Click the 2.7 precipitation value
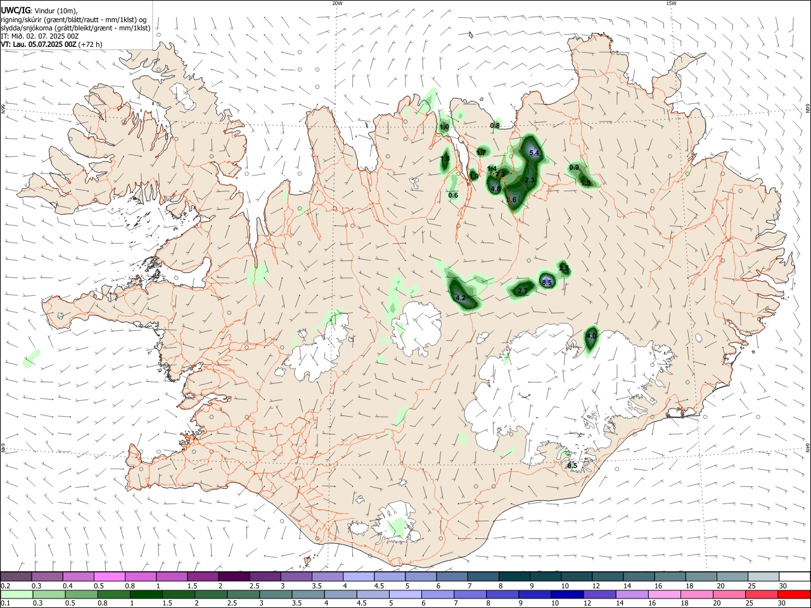This screenshot has width=811, height=608. pos(523,291)
